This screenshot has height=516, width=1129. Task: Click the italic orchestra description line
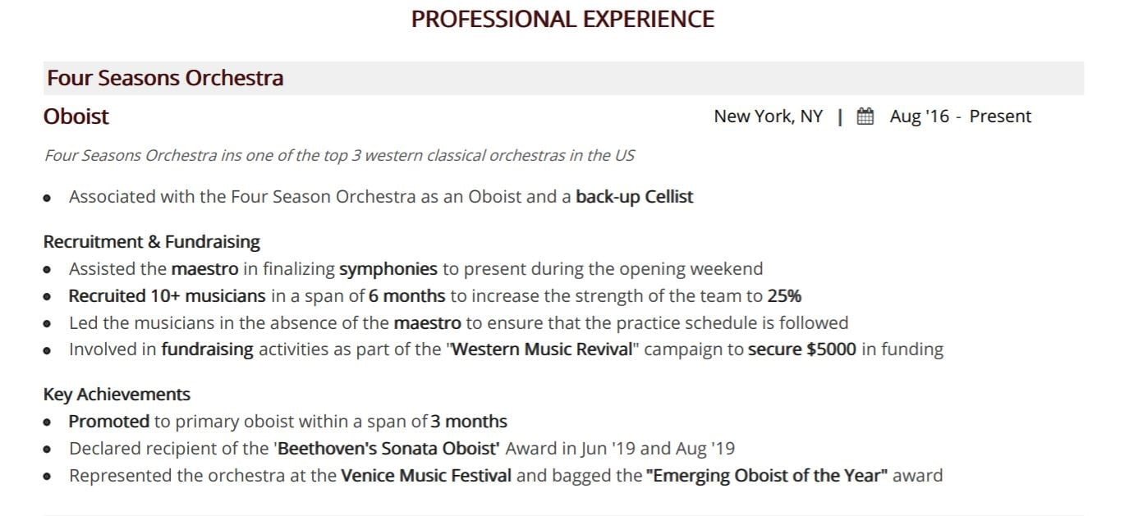pos(339,155)
